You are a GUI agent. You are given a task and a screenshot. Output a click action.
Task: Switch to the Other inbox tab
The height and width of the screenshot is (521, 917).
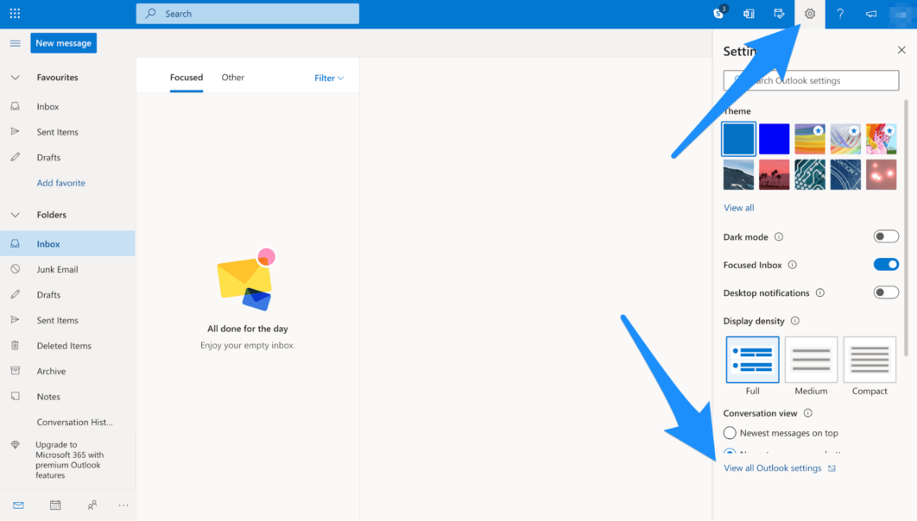[x=232, y=77]
